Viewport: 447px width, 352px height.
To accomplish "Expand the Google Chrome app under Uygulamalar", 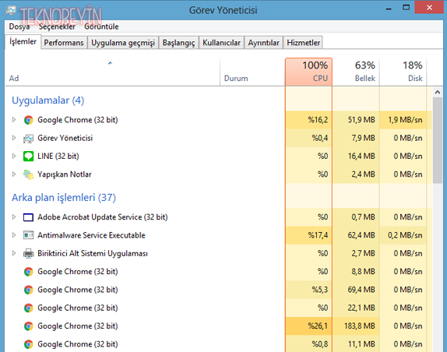I will tap(14, 120).
